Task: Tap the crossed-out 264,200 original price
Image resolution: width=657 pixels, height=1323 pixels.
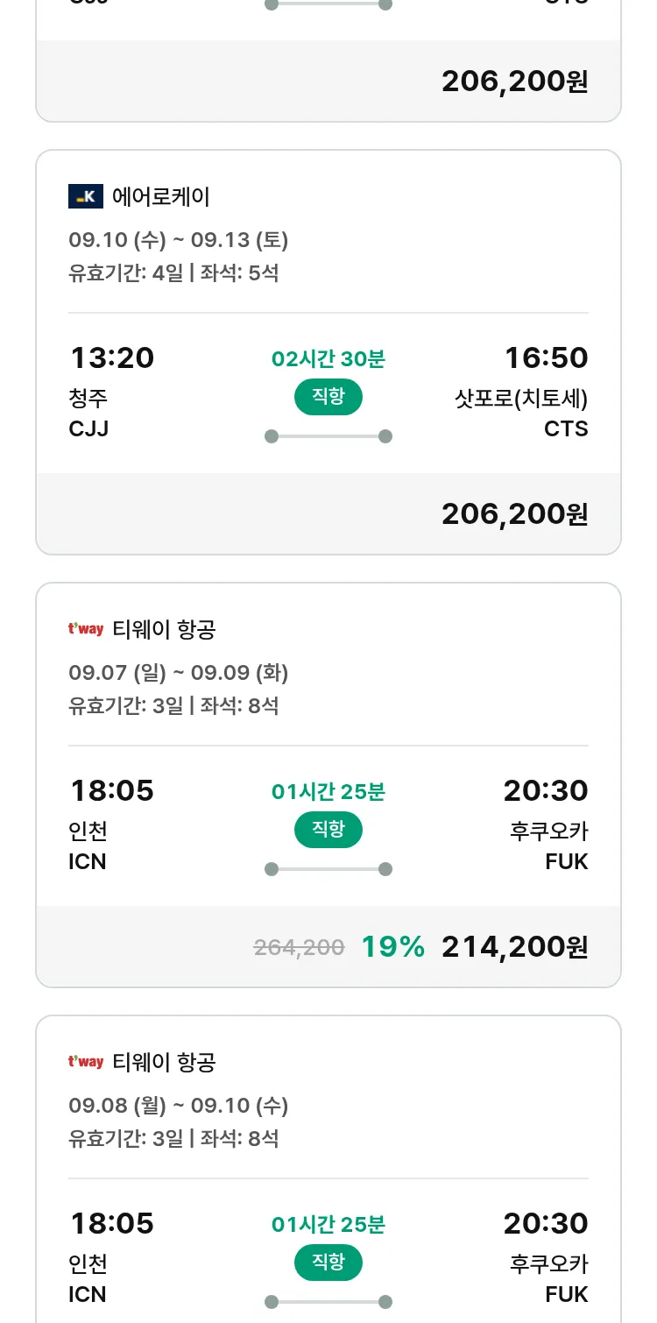Action: [x=299, y=947]
